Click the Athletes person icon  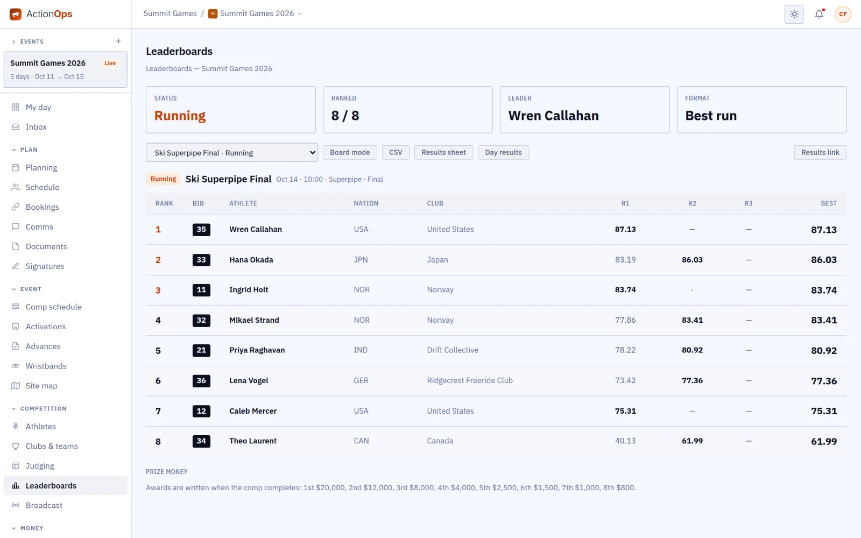tap(16, 427)
